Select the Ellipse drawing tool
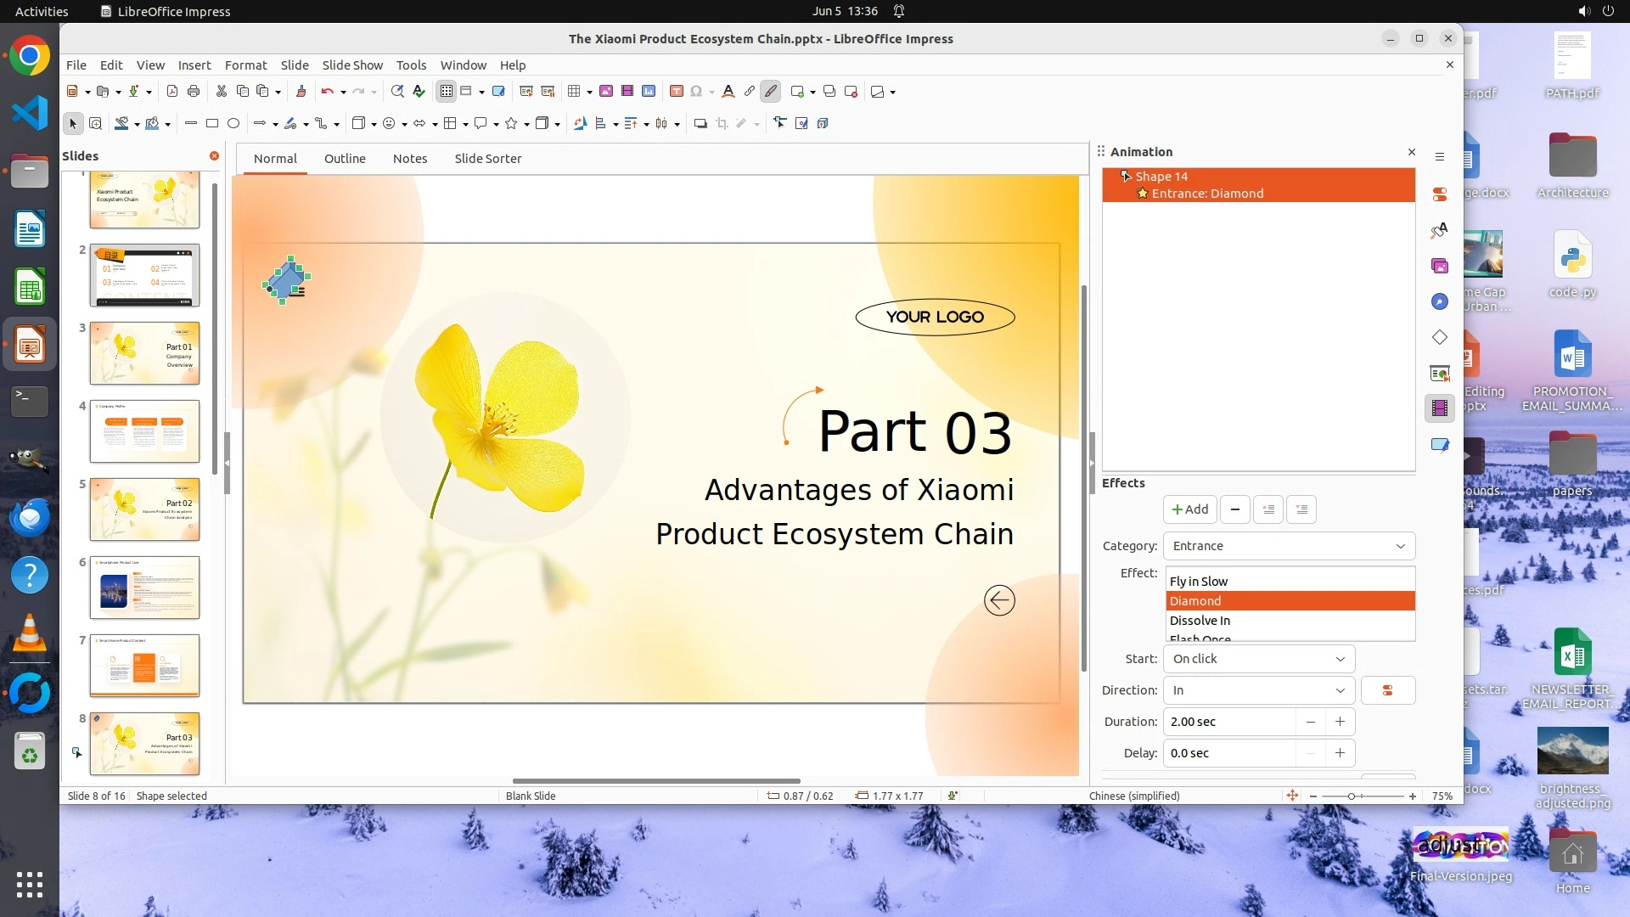This screenshot has height=917, width=1630. pyautogui.click(x=233, y=124)
